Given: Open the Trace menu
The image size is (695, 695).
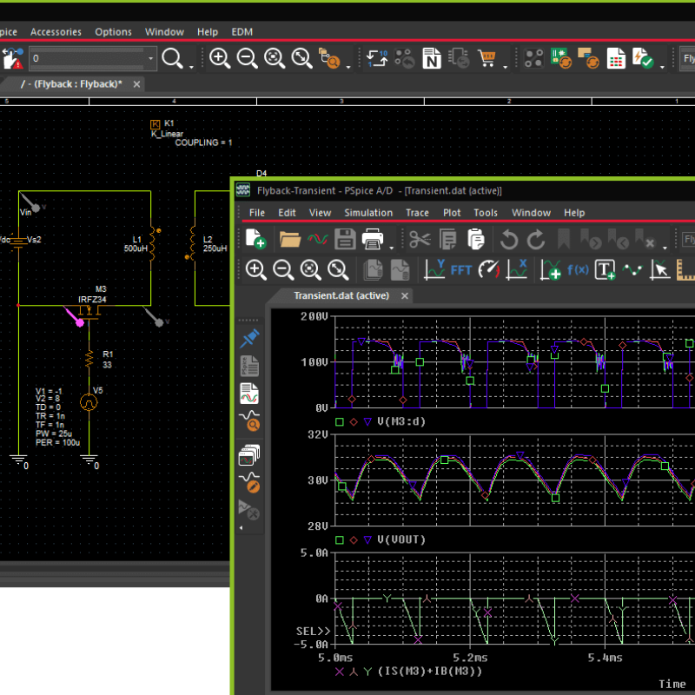Looking at the screenshot, I should pyautogui.click(x=417, y=213).
